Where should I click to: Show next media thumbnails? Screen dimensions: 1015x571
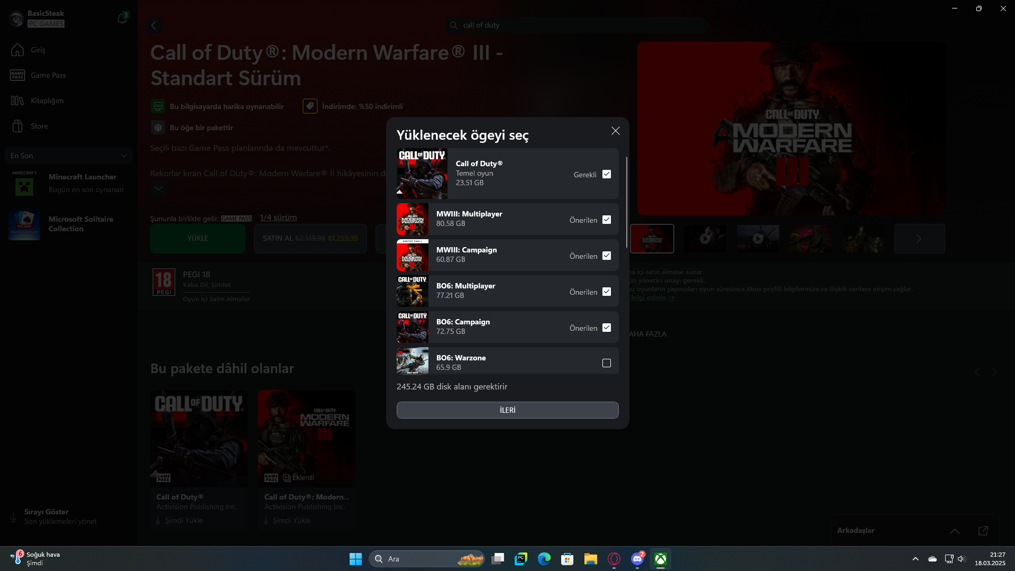coord(919,239)
